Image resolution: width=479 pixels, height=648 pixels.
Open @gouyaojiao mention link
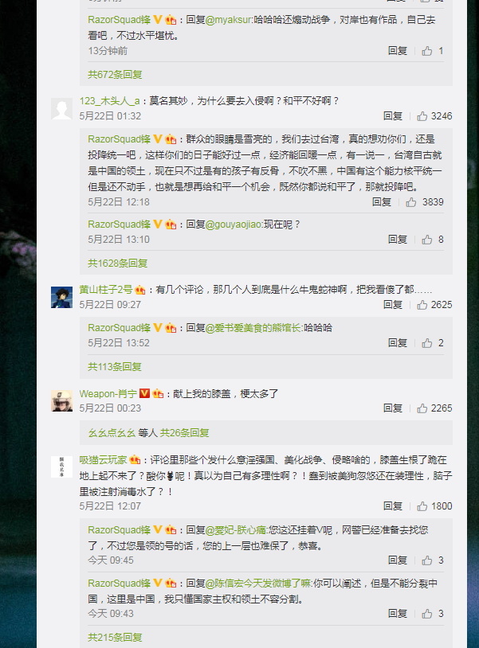[234, 224]
